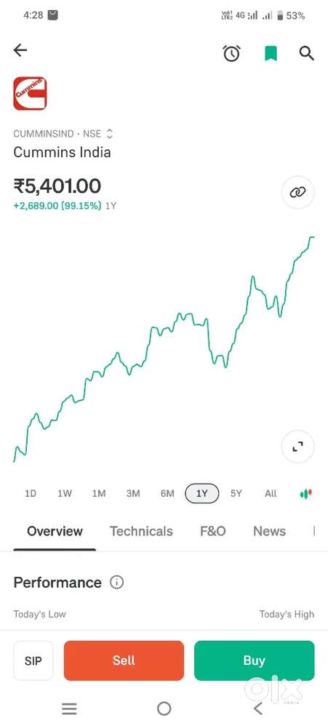Toggle the green watchlist bookmark icon

click(x=271, y=53)
